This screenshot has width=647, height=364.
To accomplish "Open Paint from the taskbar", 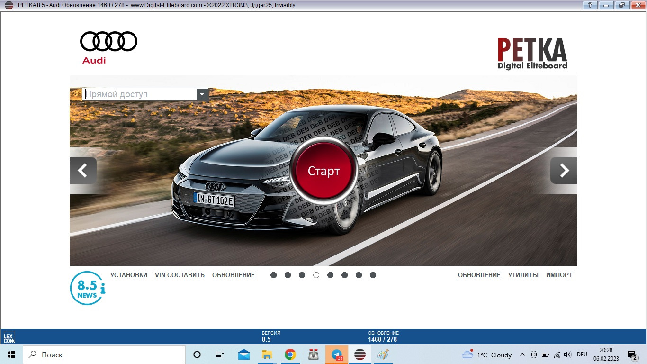I will 383,355.
